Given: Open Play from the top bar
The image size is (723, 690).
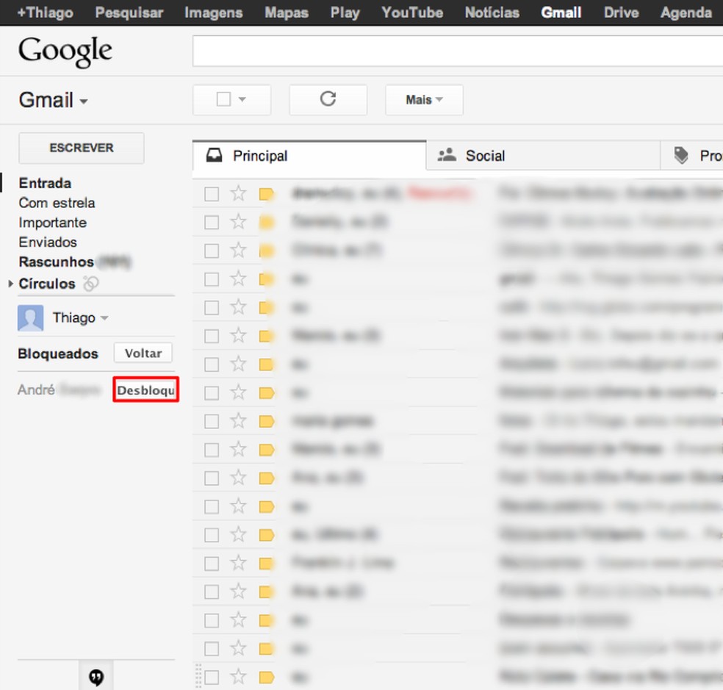Looking at the screenshot, I should point(345,12).
